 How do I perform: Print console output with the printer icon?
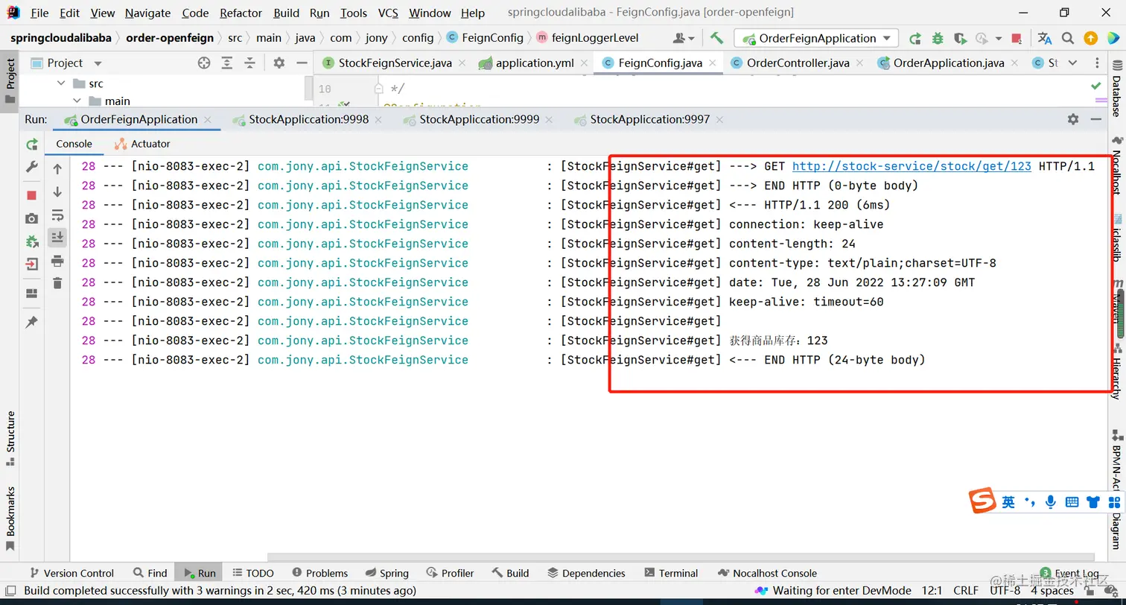coord(57,261)
